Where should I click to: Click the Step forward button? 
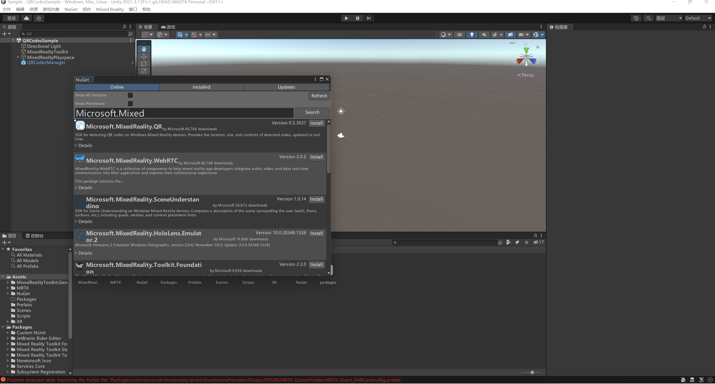tap(369, 18)
